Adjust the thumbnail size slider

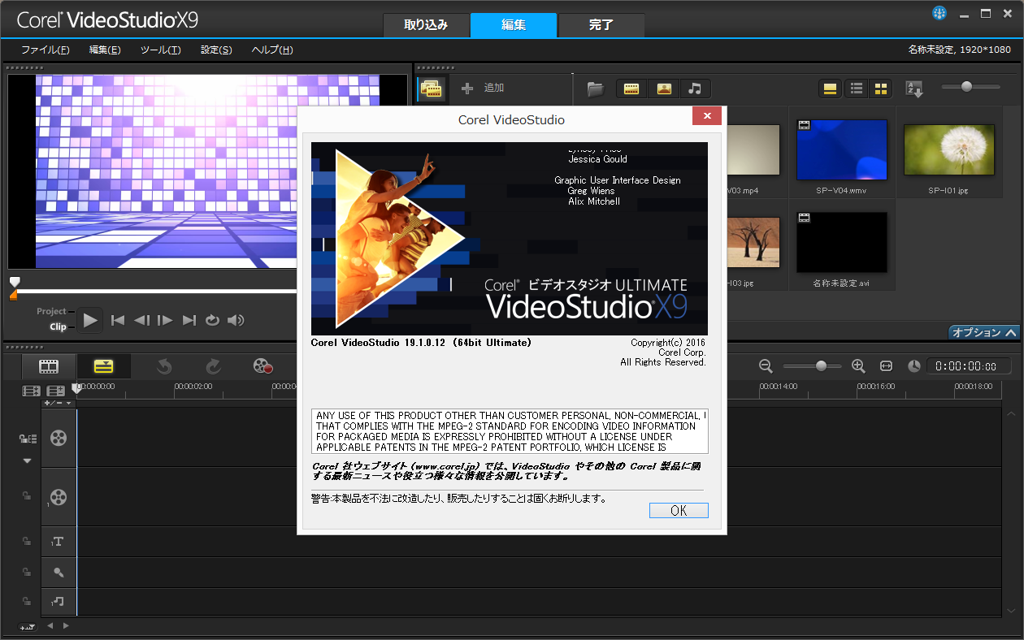(967, 87)
